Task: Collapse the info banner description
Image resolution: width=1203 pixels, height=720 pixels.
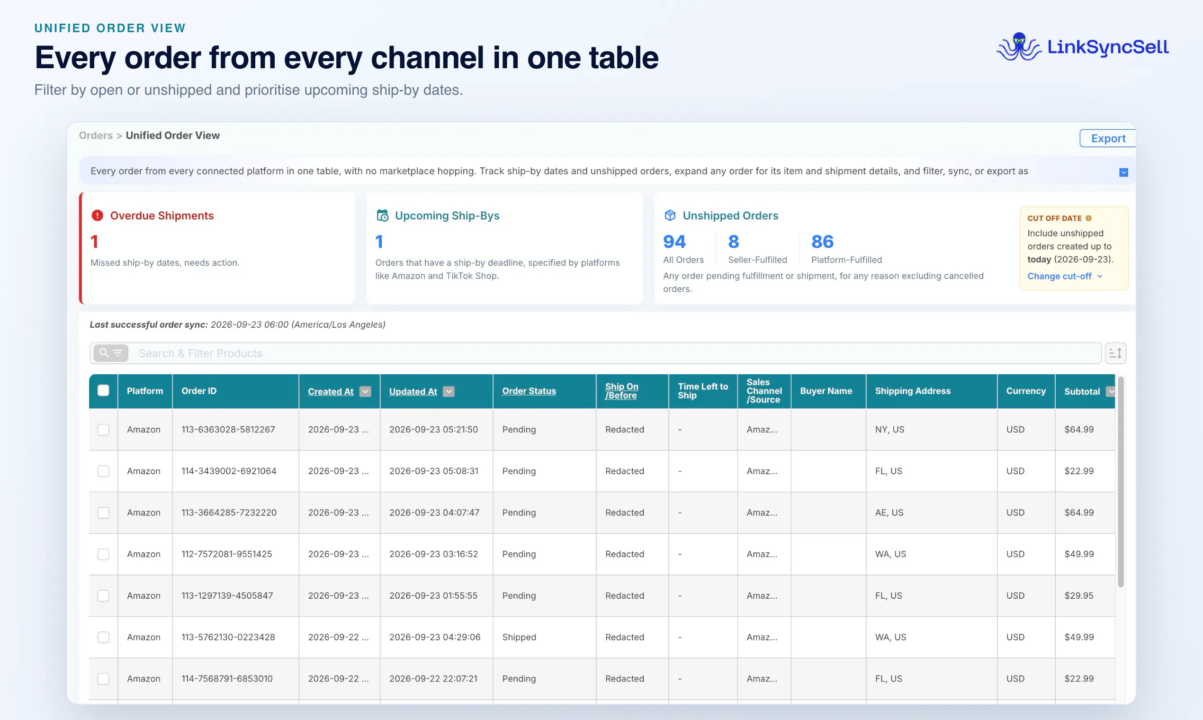Action: (x=1123, y=172)
